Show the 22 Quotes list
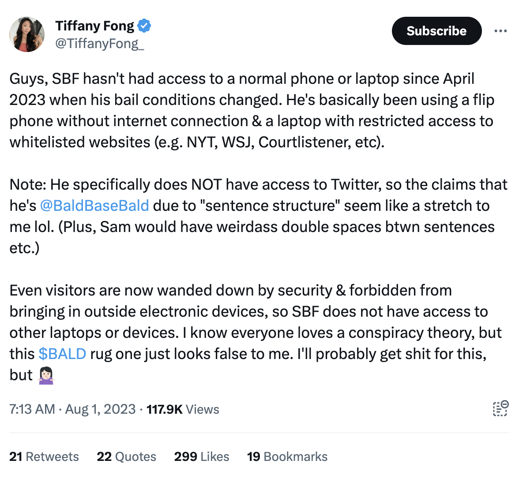The width and height of the screenshot is (519, 479). pos(126,457)
